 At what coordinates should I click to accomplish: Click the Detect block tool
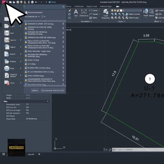151,13
